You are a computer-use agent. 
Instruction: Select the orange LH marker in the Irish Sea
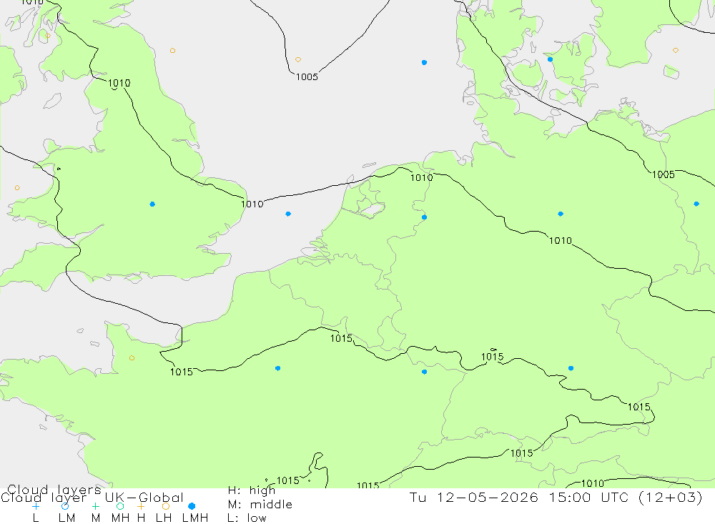point(17,188)
